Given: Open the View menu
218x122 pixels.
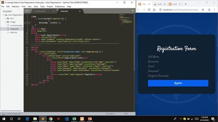Looking at the screenshot, I should pyautogui.click(x=30, y=6).
